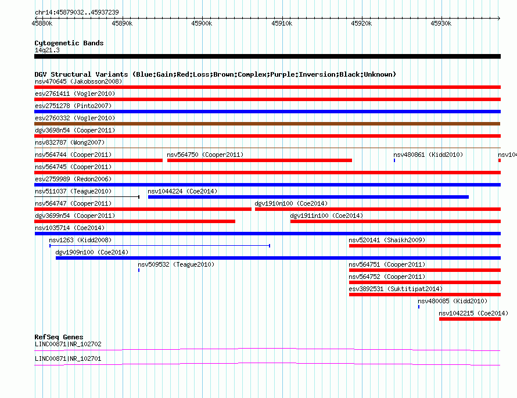The height and width of the screenshot is (398, 517).
Task: Select the nsv1042215 (Coe2014) red bar
Action: [x=470, y=319]
